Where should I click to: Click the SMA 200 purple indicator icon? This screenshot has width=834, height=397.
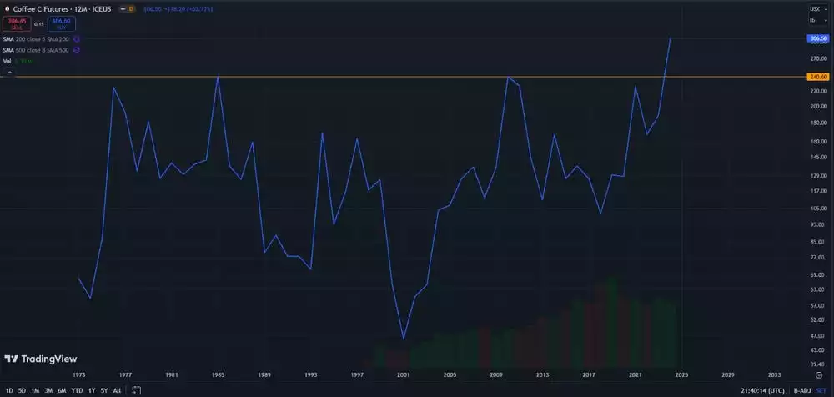tap(77, 39)
